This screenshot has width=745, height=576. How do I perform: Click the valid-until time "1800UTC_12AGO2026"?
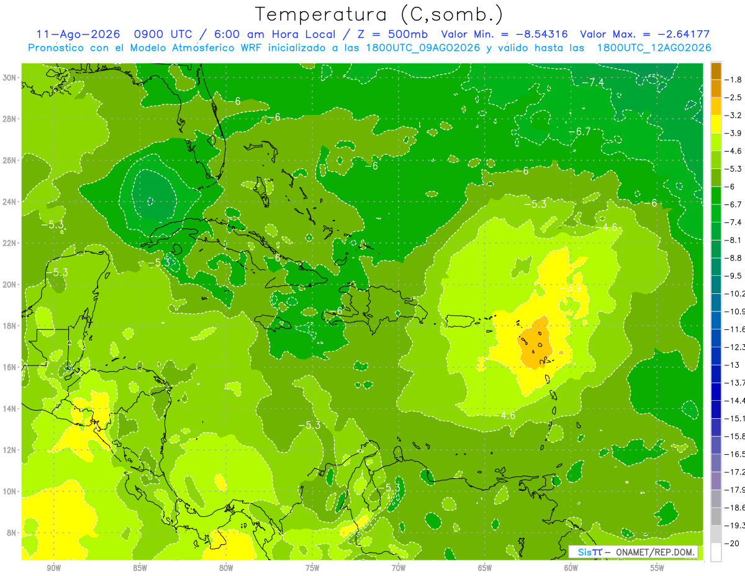pos(654,48)
